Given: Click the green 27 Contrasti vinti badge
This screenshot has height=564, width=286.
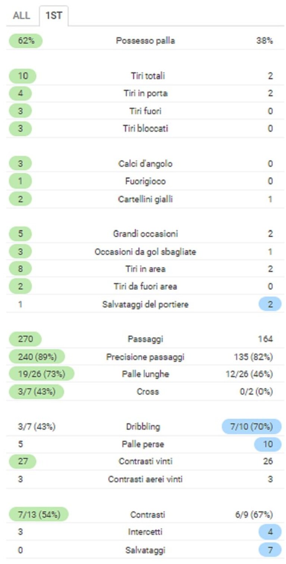Looking at the screenshot, I should [x=22, y=462].
